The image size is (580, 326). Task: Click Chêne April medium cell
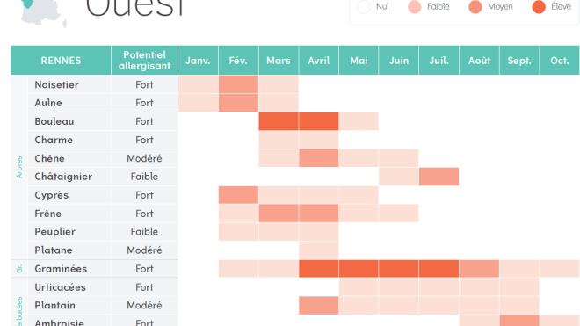click(318, 158)
